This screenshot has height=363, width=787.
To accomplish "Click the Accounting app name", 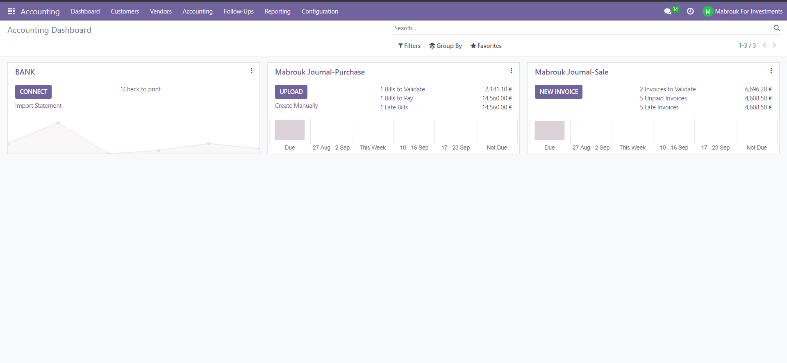I will pyautogui.click(x=40, y=11).
